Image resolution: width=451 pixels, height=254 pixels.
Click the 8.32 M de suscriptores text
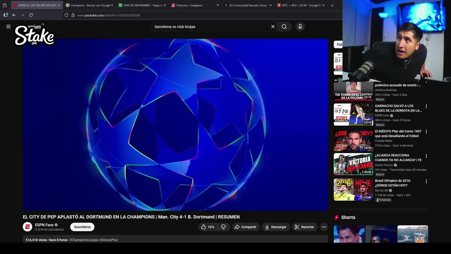click(49, 230)
